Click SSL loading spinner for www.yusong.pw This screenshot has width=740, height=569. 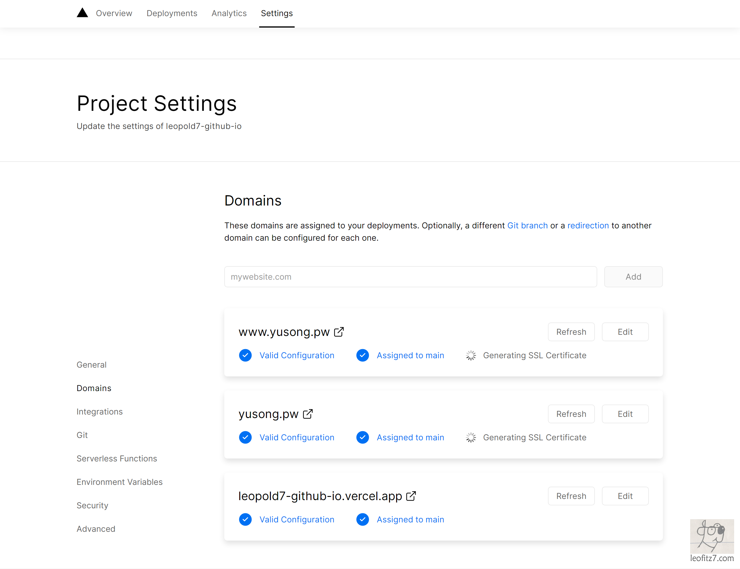(x=471, y=355)
